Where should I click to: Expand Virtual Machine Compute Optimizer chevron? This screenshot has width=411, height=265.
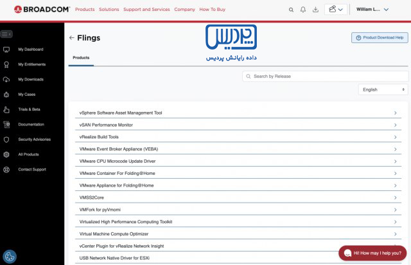396,234
